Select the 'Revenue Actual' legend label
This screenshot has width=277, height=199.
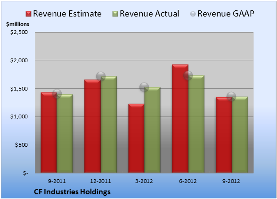click(149, 14)
